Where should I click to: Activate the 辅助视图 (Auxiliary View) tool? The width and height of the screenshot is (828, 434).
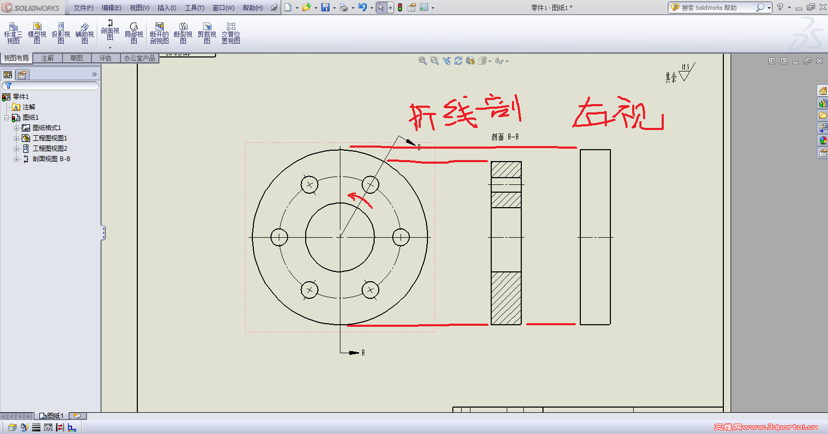[x=84, y=33]
